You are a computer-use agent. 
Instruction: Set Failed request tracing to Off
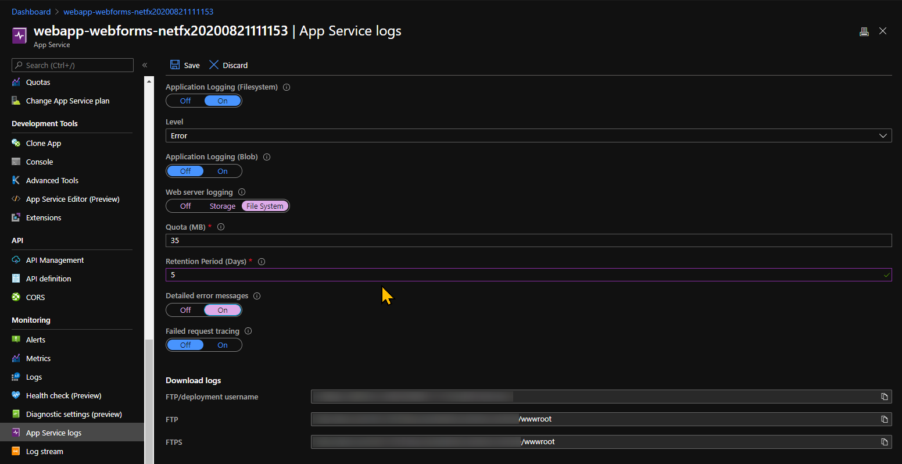185,345
